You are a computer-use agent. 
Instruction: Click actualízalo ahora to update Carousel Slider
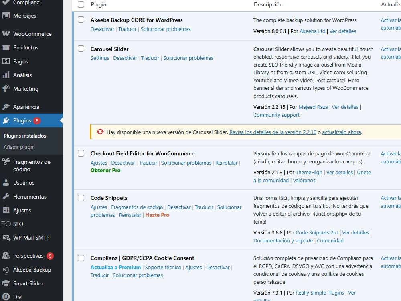[342, 132]
